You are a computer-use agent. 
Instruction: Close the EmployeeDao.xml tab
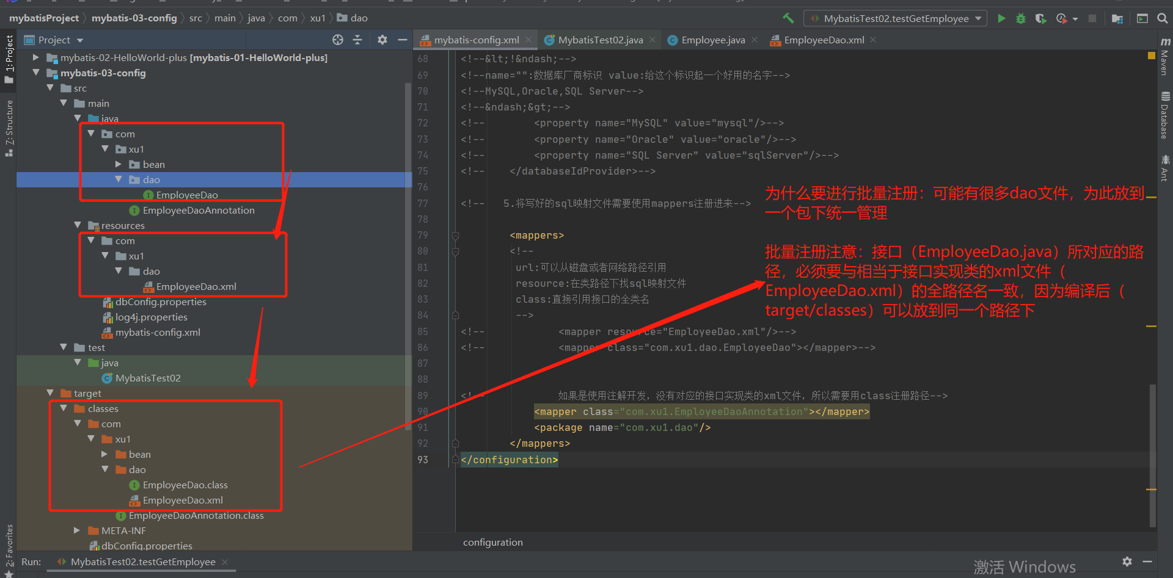[874, 40]
